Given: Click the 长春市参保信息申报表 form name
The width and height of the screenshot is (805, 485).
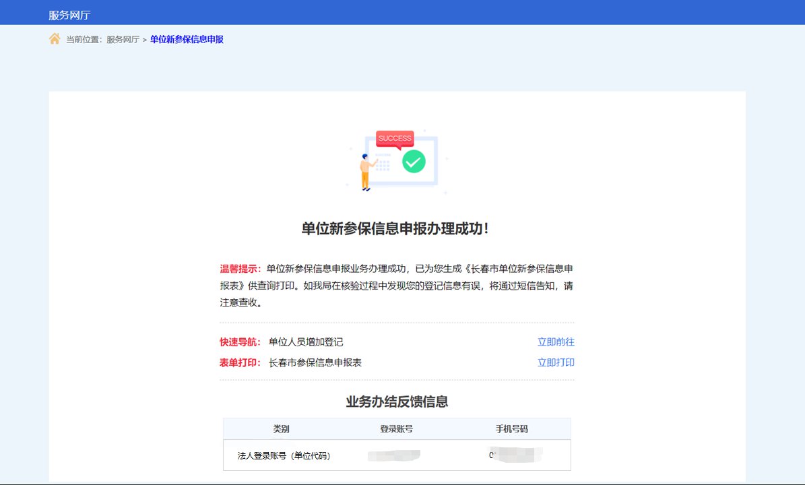Looking at the screenshot, I should point(315,362).
